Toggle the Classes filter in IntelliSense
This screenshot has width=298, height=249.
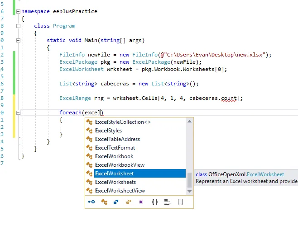coord(104,202)
